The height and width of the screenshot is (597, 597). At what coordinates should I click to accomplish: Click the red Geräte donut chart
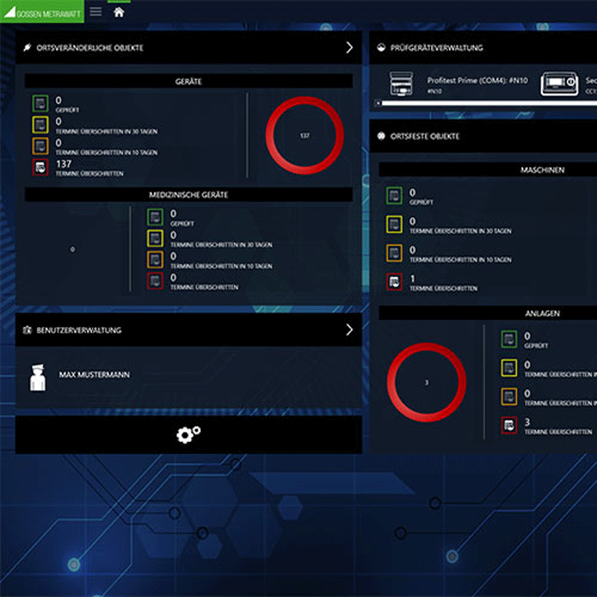pyautogui.click(x=304, y=135)
